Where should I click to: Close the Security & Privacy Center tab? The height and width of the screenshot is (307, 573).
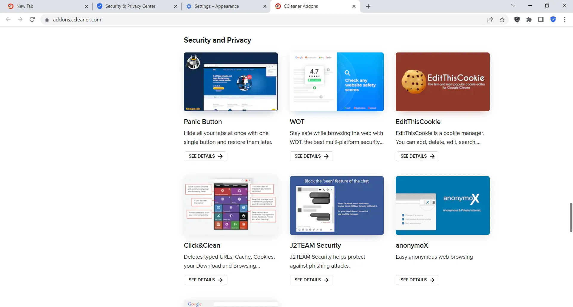point(176,6)
